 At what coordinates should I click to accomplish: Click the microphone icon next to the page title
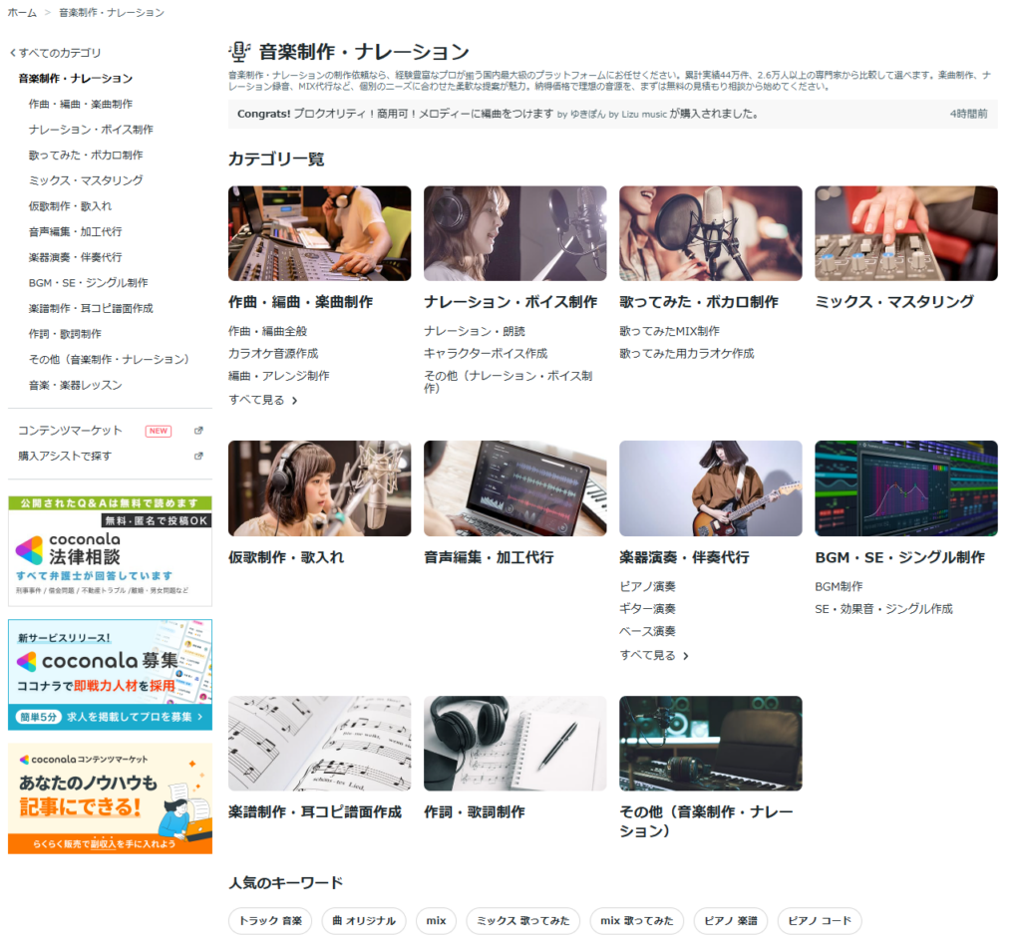coord(239,53)
